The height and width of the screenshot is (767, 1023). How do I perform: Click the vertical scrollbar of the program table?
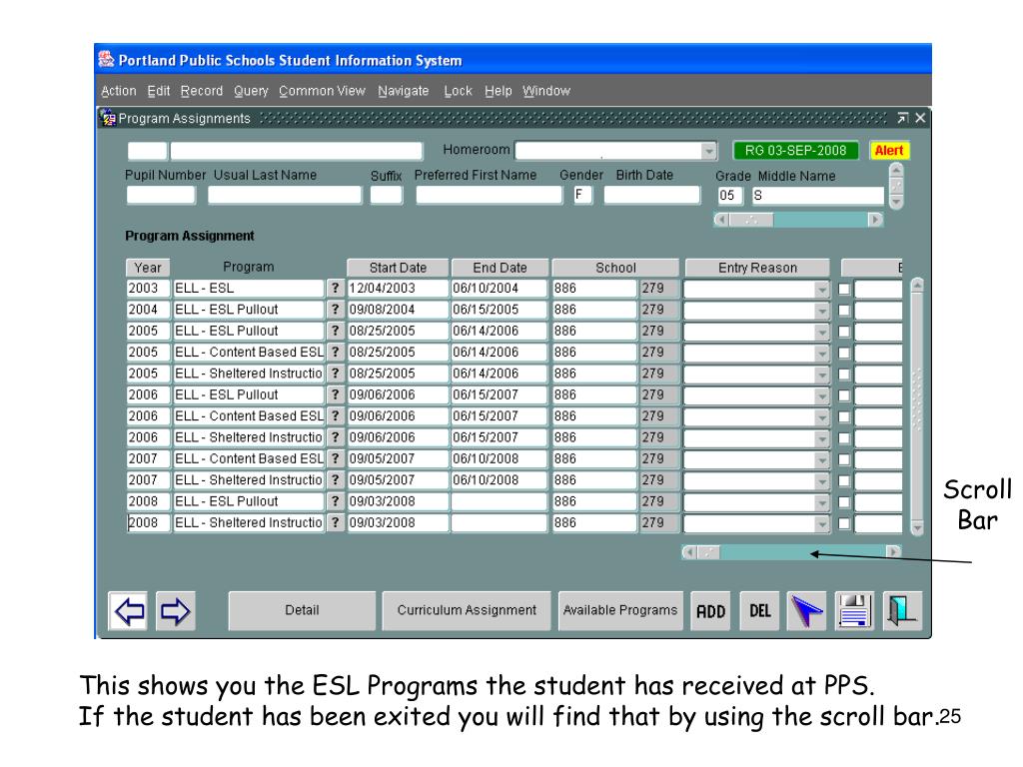click(917, 407)
